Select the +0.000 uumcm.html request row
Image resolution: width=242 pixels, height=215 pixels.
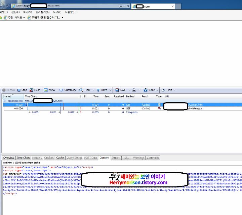click(122, 105)
